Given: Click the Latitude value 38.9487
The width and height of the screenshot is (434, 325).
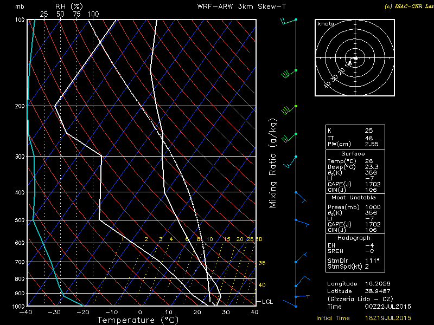Looking at the screenshot, I should coord(378,291).
